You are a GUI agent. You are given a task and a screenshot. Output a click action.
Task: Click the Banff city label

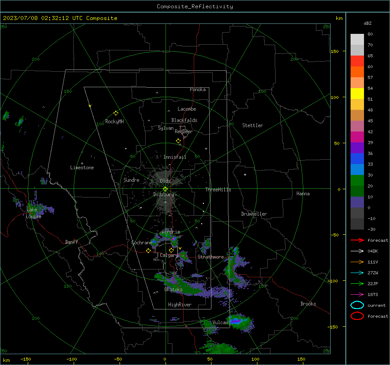tap(71, 242)
